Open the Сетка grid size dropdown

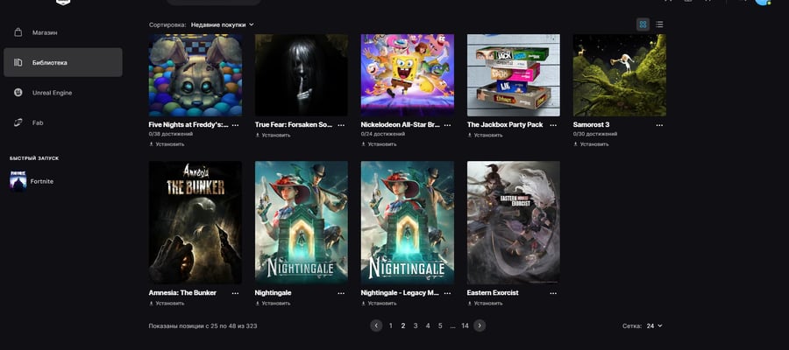[654, 325]
